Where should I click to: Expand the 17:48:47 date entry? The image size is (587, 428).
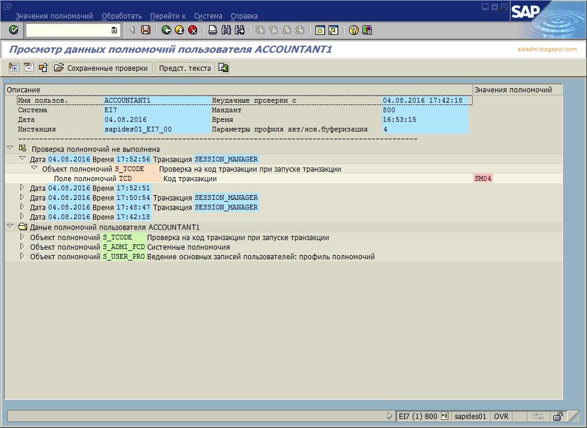22,206
